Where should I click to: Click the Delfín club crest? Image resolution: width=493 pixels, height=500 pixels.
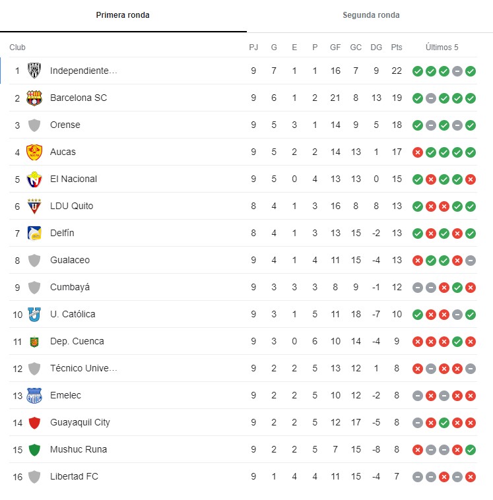point(34,233)
